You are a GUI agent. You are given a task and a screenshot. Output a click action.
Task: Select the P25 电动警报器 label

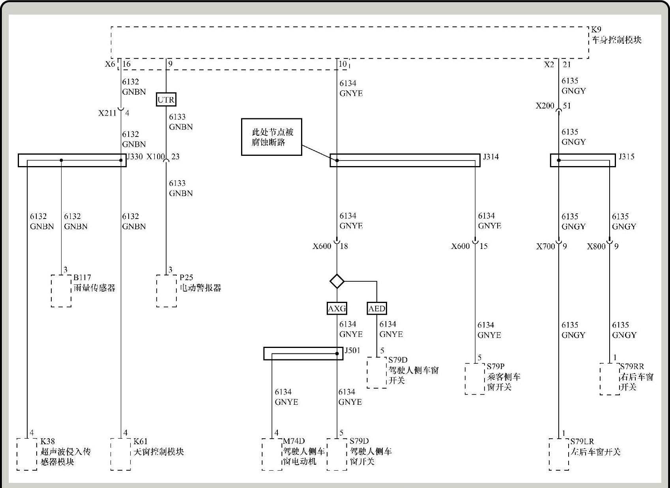coord(200,283)
